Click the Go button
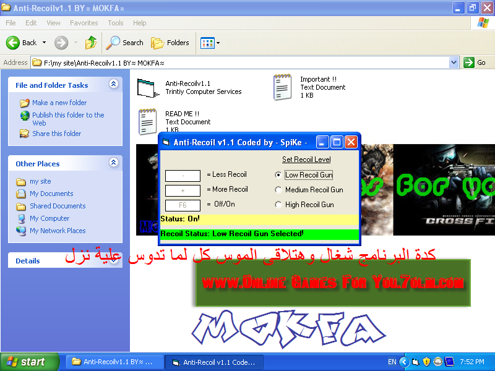 click(x=475, y=62)
